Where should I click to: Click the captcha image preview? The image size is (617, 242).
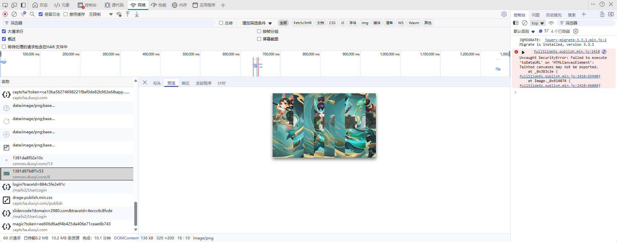pos(324,126)
